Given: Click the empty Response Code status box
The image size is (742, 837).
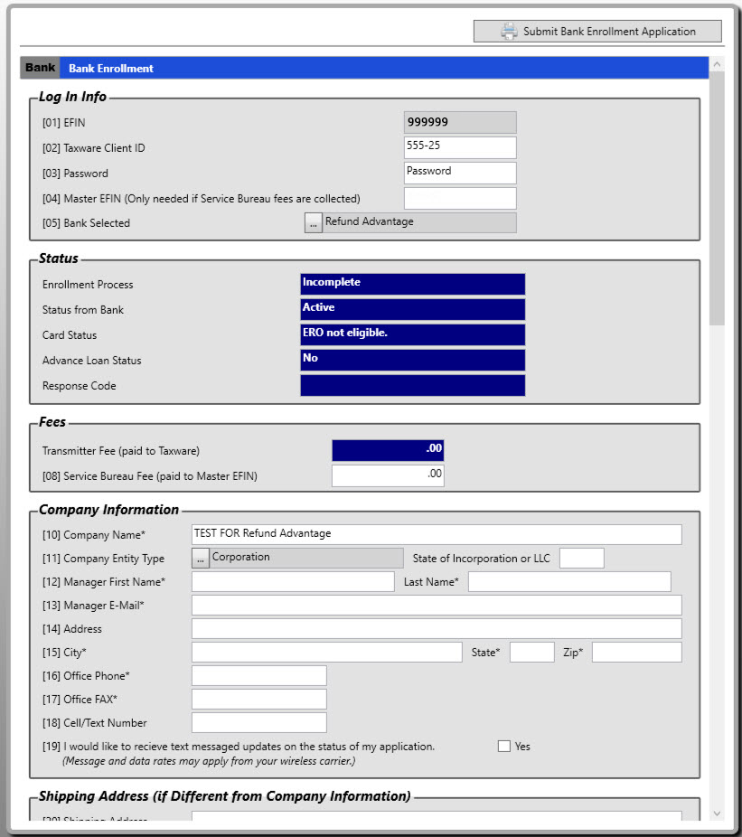Looking at the screenshot, I should 413,385.
